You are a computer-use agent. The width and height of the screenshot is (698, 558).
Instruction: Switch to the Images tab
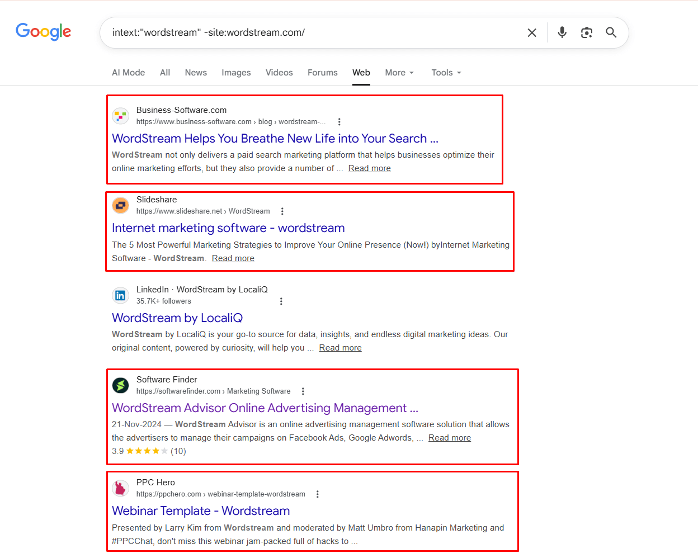click(x=236, y=73)
